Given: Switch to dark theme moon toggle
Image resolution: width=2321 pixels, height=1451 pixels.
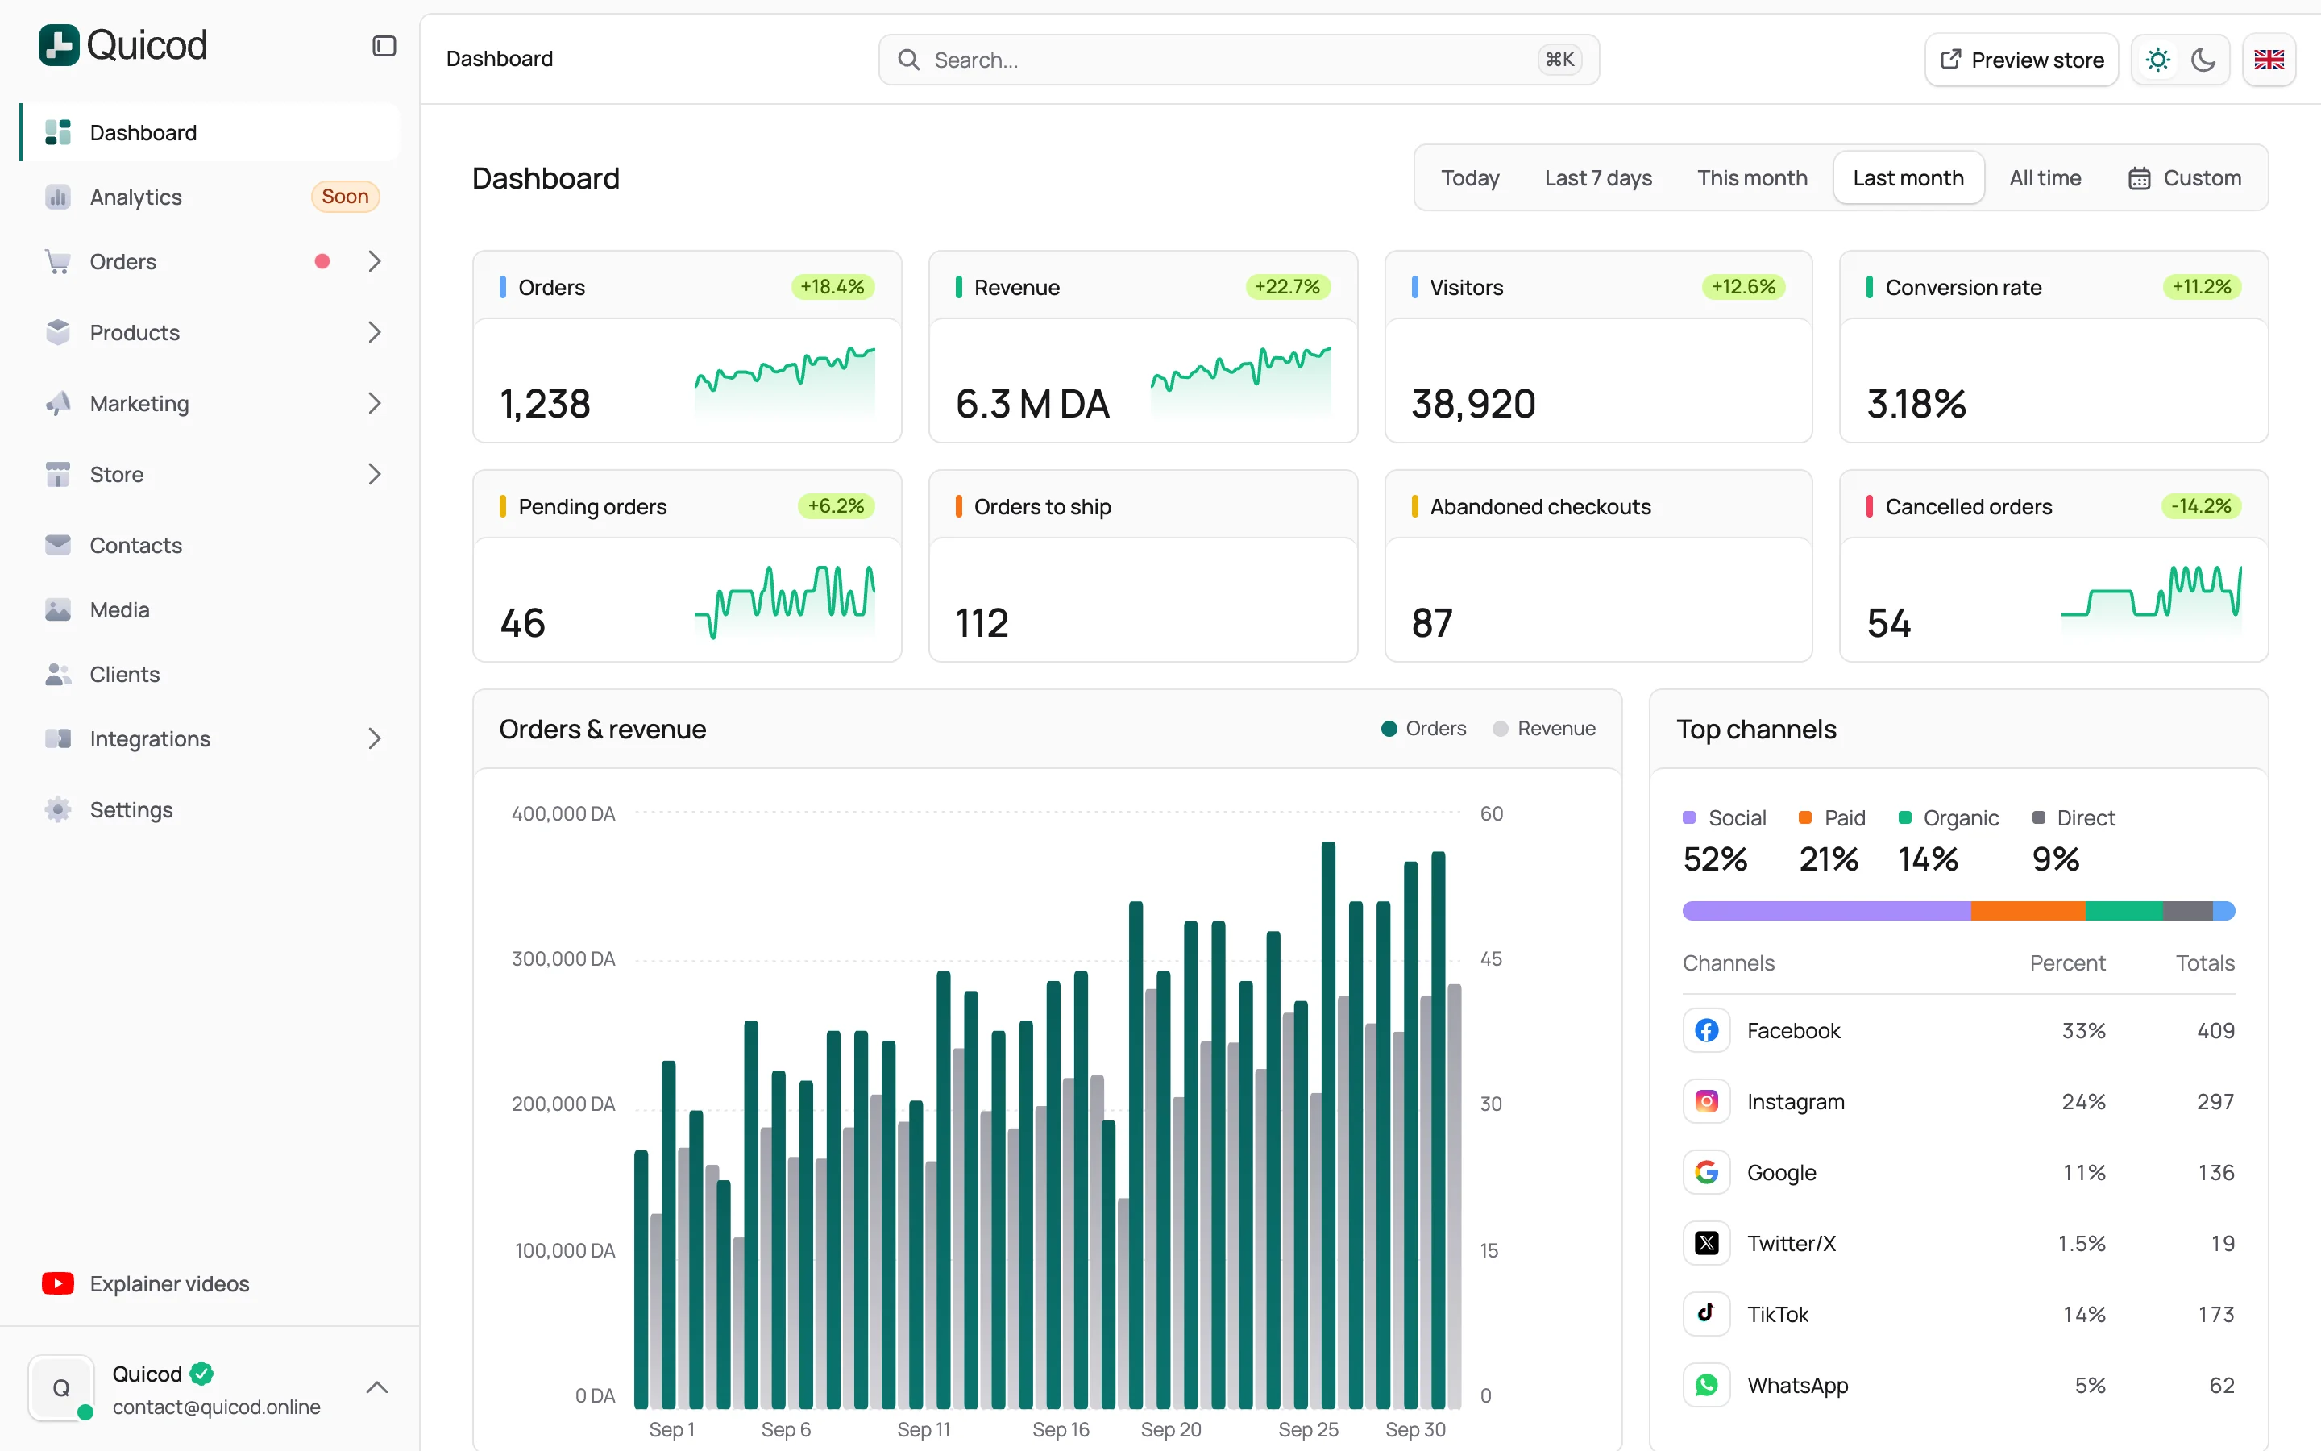Looking at the screenshot, I should click(x=2203, y=60).
